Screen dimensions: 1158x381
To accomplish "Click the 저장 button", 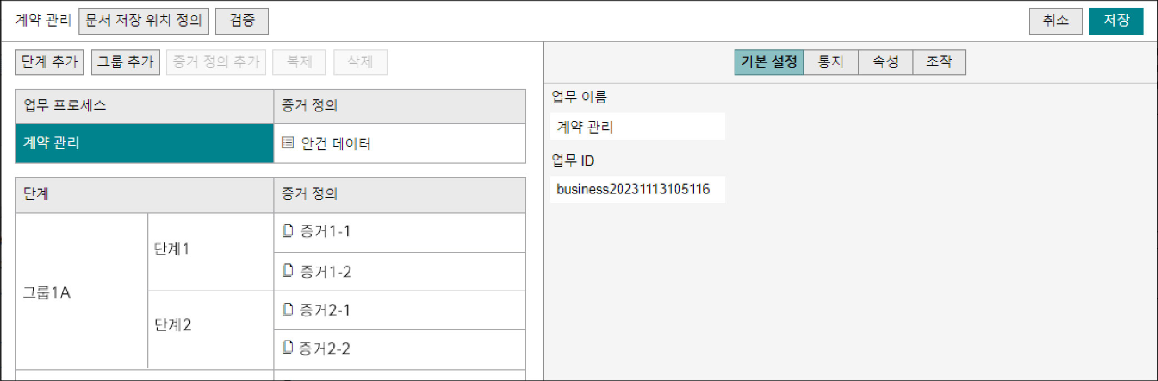I will click(1116, 21).
